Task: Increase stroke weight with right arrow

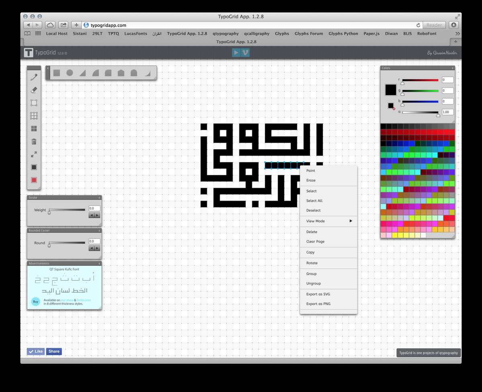Action: 97,215
